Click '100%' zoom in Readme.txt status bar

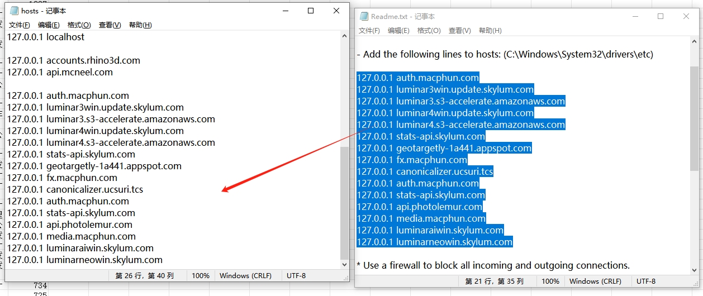(x=550, y=281)
